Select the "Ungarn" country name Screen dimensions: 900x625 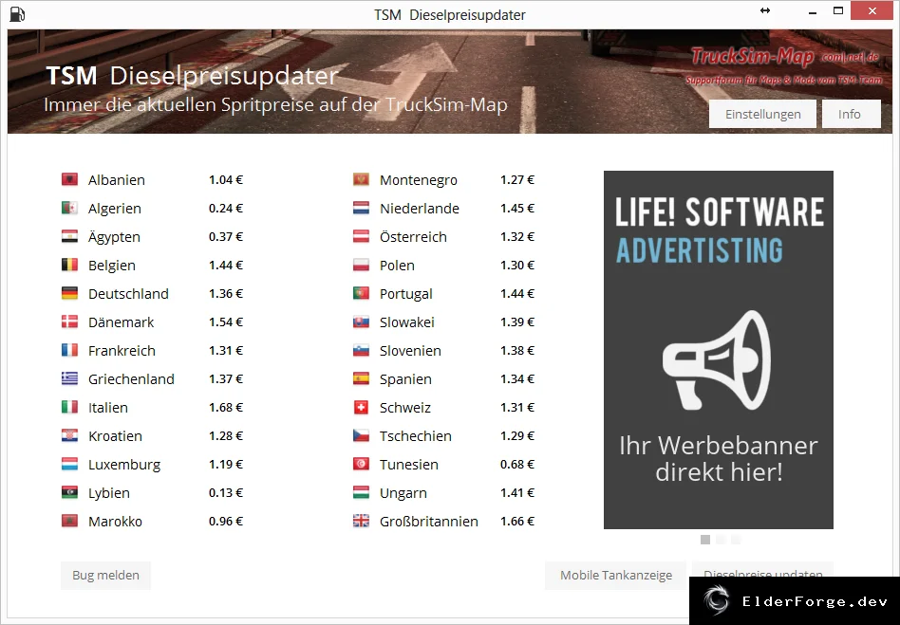pyautogui.click(x=403, y=494)
